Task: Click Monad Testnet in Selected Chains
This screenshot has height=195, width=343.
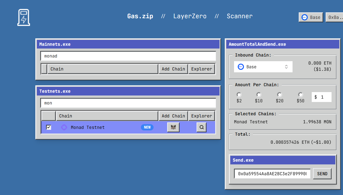Action: click(251, 122)
